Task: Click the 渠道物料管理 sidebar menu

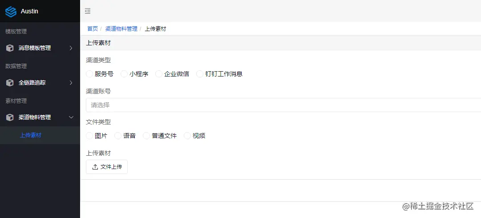Action: tap(40, 117)
